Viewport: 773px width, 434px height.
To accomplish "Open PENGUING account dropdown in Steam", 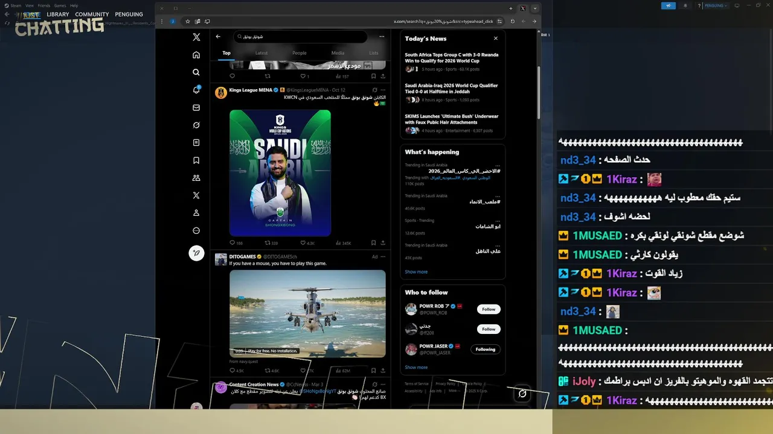I will tap(716, 5).
